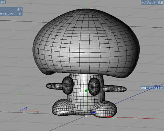Select the right arm cone
The image size is (164, 131).
(x=114, y=88)
